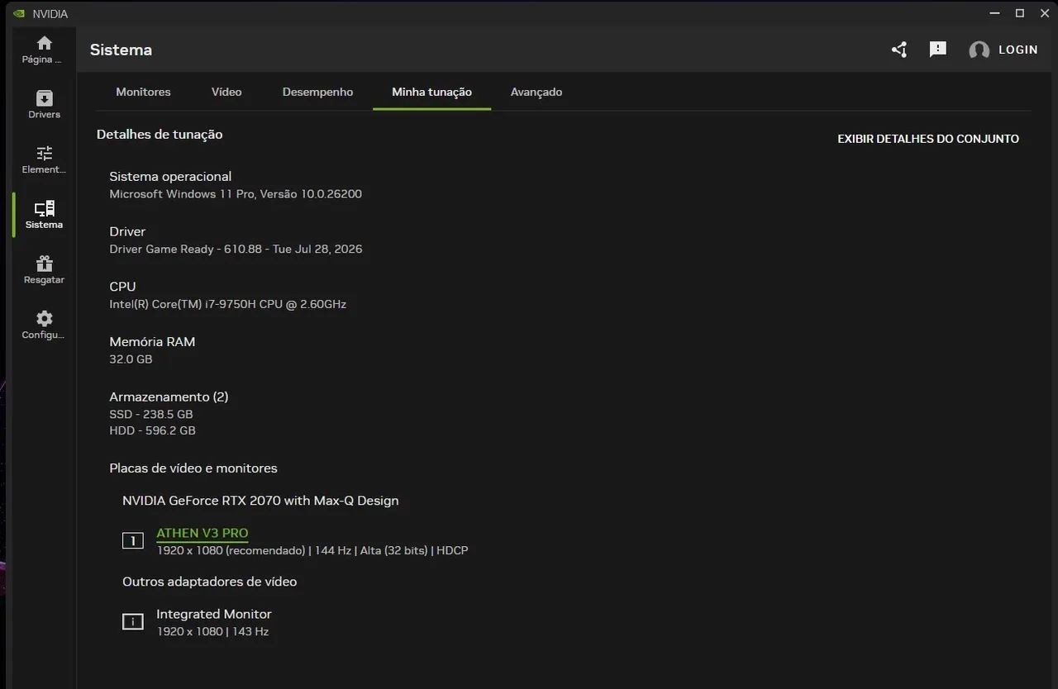Click the Driver label

click(127, 232)
